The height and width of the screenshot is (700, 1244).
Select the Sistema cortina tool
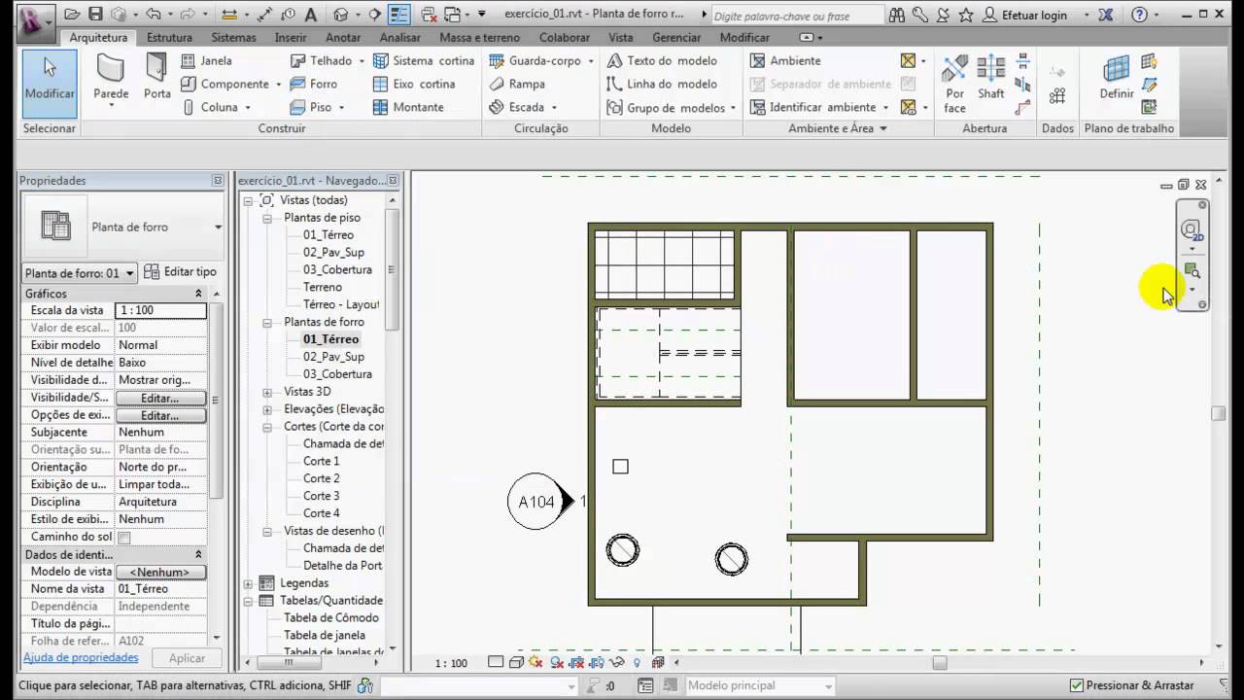(x=424, y=60)
